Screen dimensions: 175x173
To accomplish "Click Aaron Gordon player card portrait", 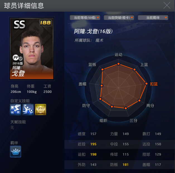I will 32,49.
